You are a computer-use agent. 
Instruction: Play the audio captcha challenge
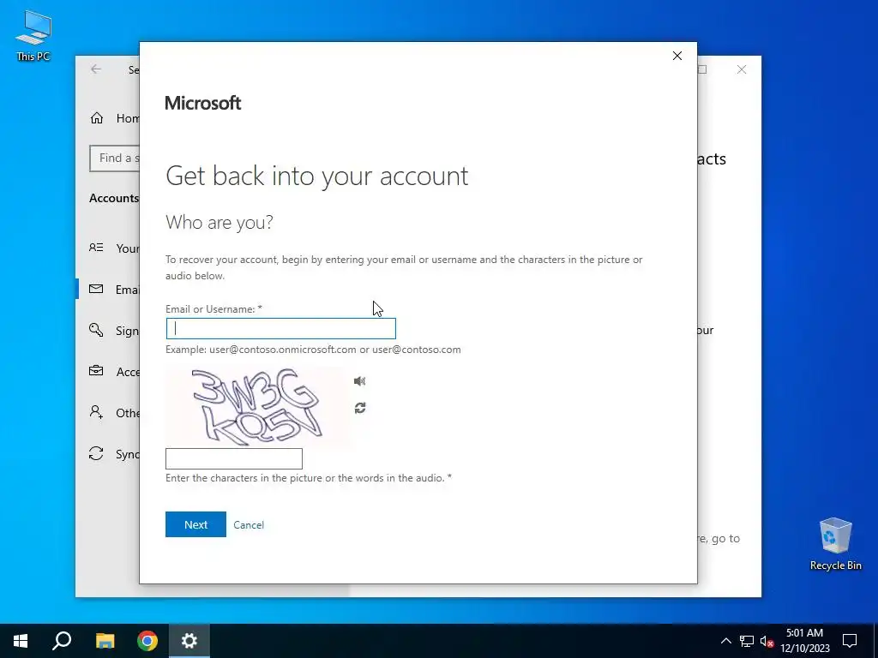tap(359, 381)
